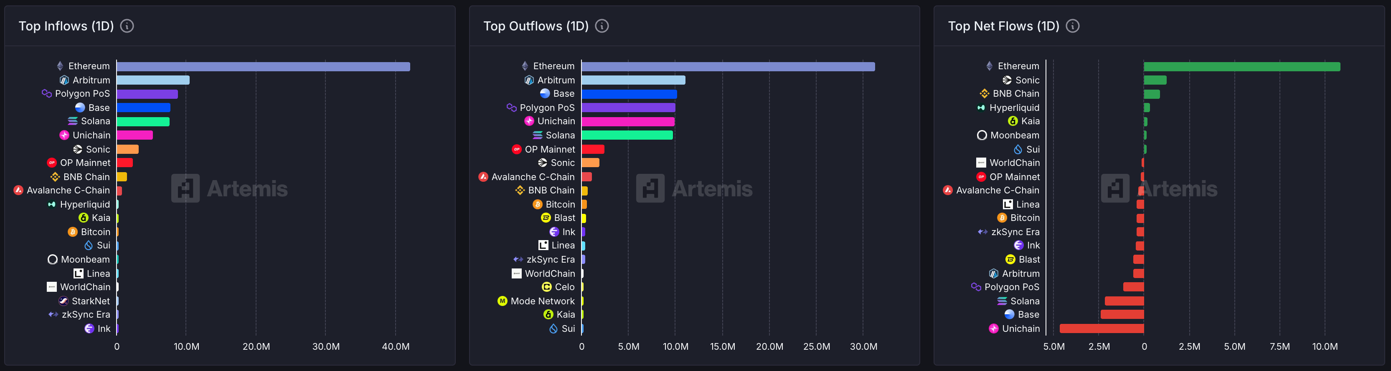Click the info icon beside Top Outflows (1D)
Image resolution: width=1391 pixels, height=371 pixels.
[602, 26]
